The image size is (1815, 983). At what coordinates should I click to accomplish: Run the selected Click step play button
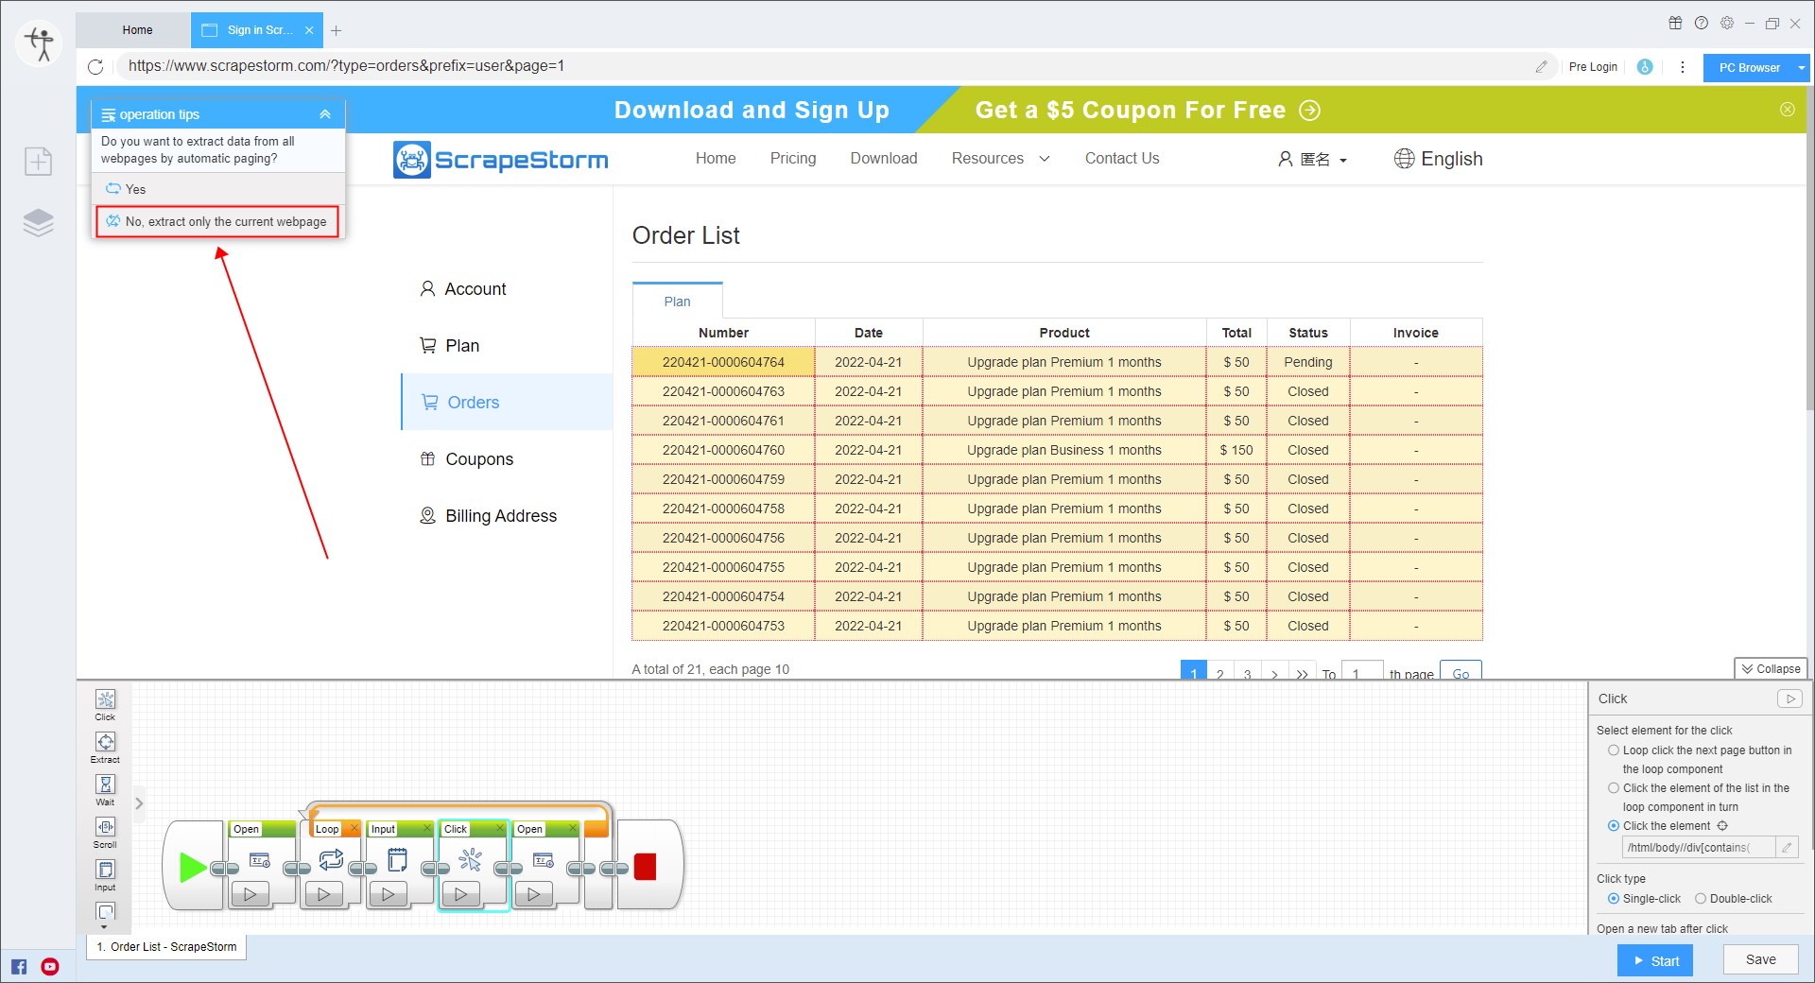tap(461, 894)
